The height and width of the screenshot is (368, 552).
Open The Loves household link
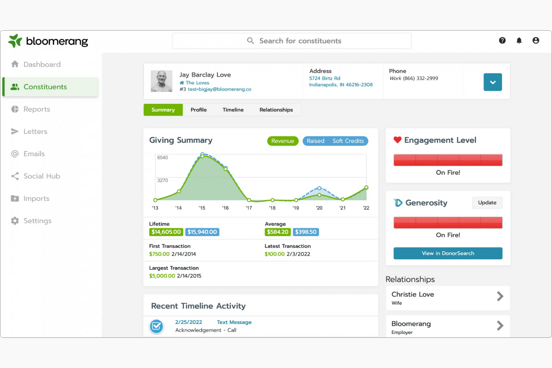tap(197, 83)
